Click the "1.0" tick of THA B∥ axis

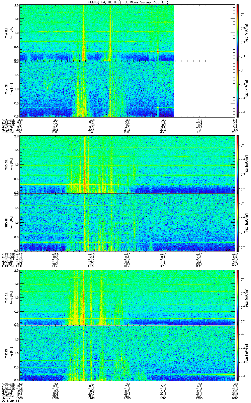click(16, 88)
